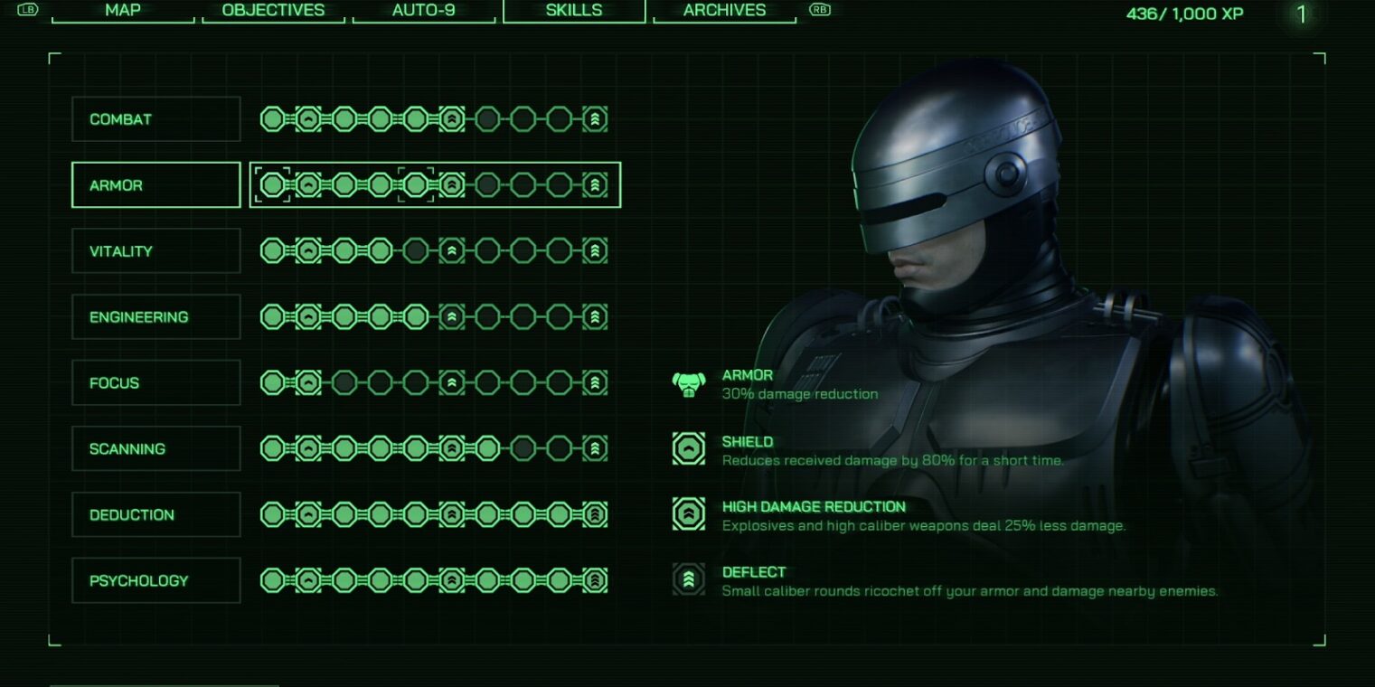Click the High Damage Reduction legend icon
Image resolution: width=1375 pixels, height=687 pixels.
pyautogui.click(x=689, y=514)
